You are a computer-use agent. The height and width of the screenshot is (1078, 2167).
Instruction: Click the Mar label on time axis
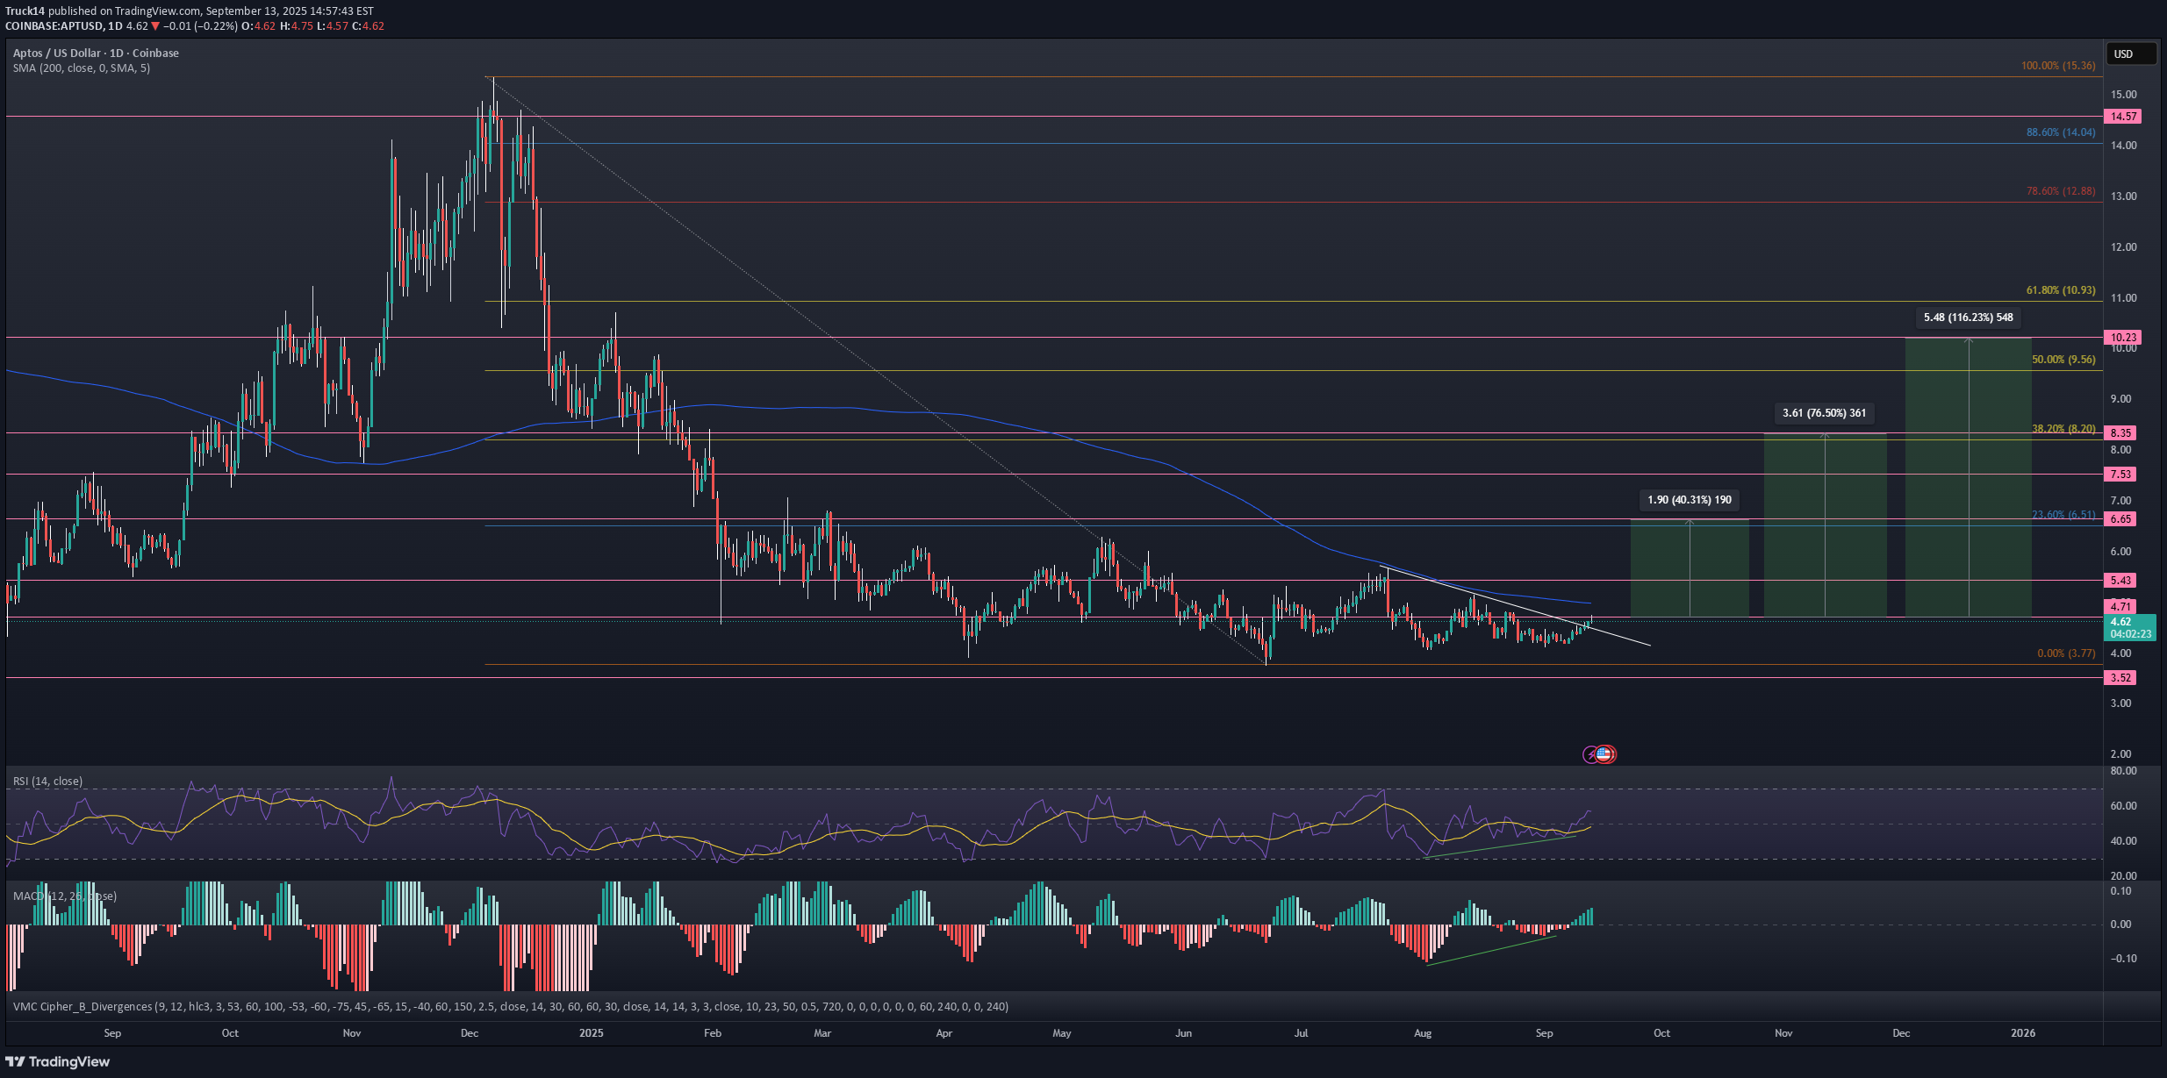(x=822, y=1033)
